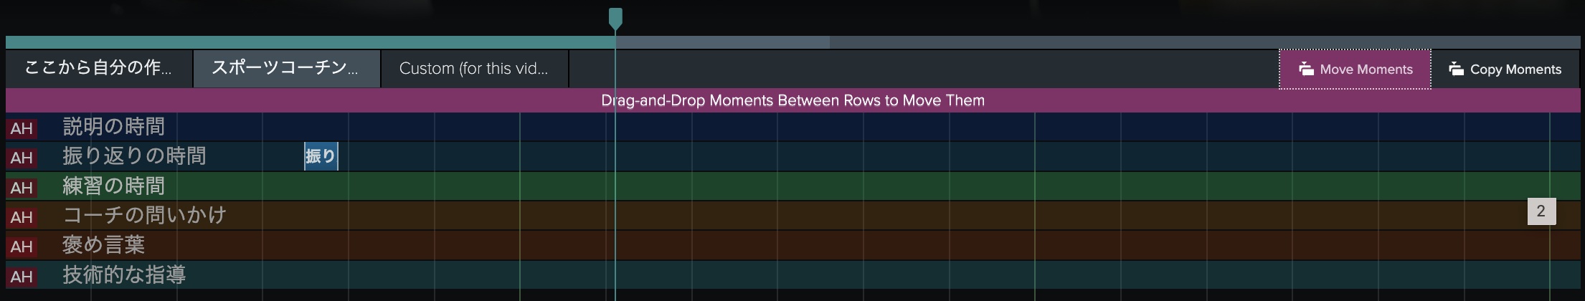The width and height of the screenshot is (1585, 301).
Task: Click the AH badge beside 褒め言葉
Action: click(22, 247)
